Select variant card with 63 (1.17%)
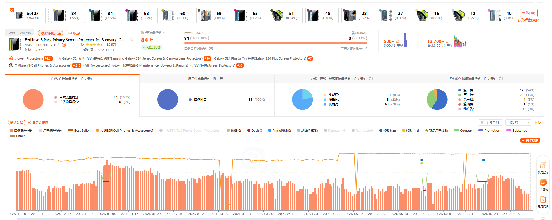Screen dimensions: 552x220 click(141, 15)
